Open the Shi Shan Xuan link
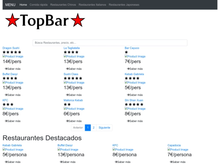The height and width of the screenshot is (165, 220). [x=134, y=100]
